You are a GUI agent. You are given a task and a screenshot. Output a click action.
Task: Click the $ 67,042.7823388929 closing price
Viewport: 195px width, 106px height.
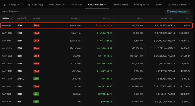pyautogui.click(x=164, y=41)
